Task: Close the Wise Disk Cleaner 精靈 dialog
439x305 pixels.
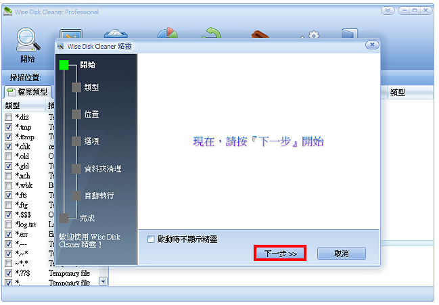Action: coord(372,45)
